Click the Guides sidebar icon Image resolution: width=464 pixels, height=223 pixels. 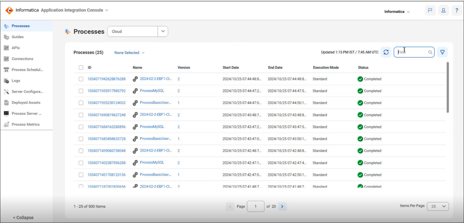tap(6, 37)
